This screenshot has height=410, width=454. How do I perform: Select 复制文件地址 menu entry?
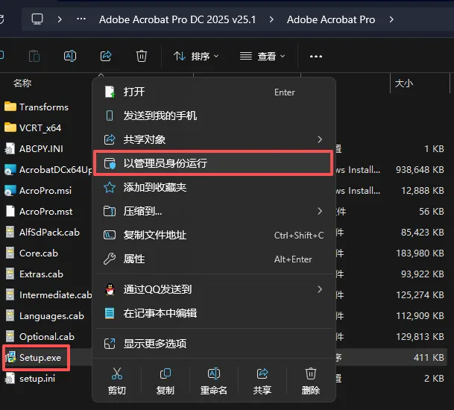tap(214, 235)
